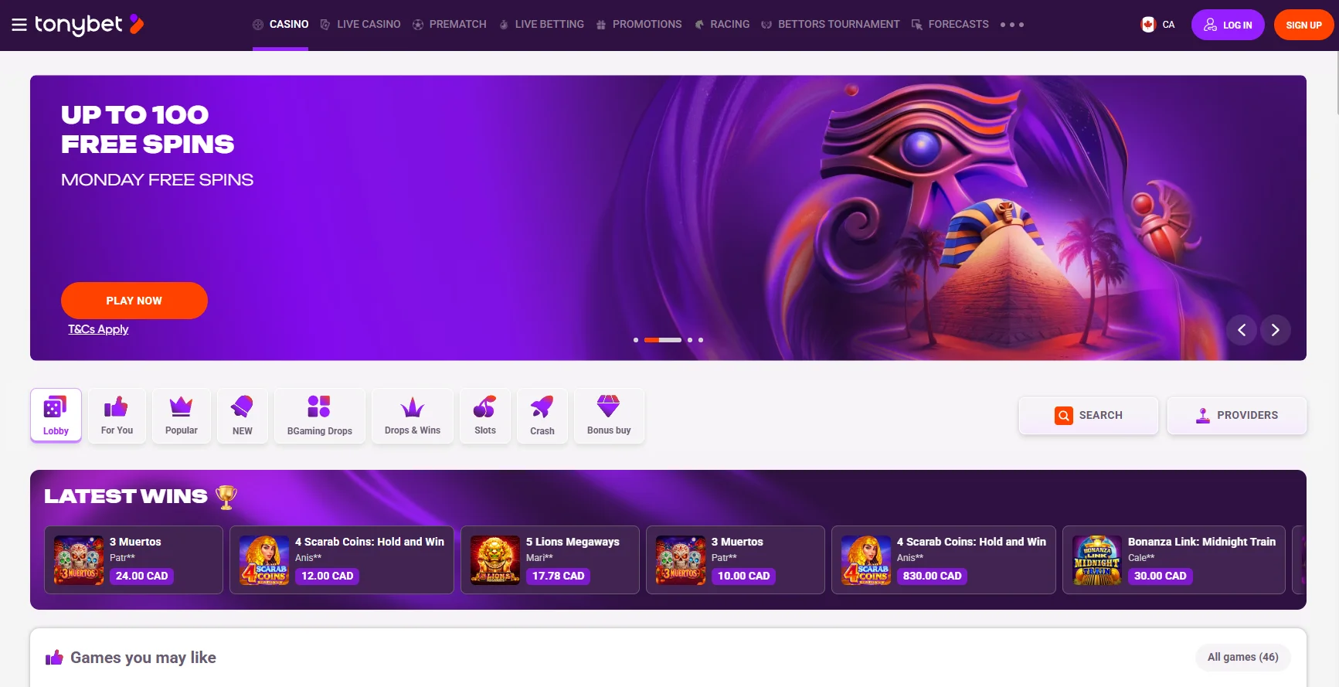Select the last banner slide dot
This screenshot has width=1339, height=687.
(701, 340)
